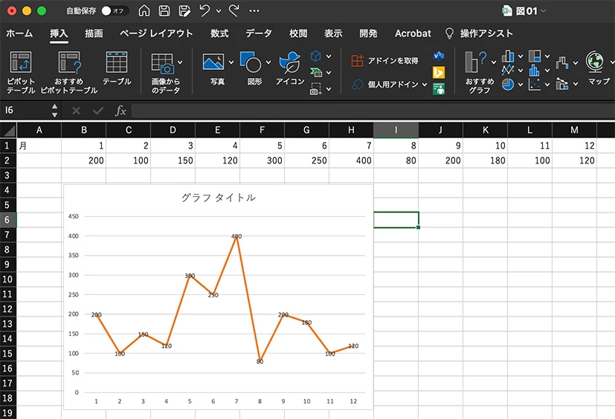The height and width of the screenshot is (419, 615).
Task: Click the 3D Models cube icon
Action: coord(316,56)
